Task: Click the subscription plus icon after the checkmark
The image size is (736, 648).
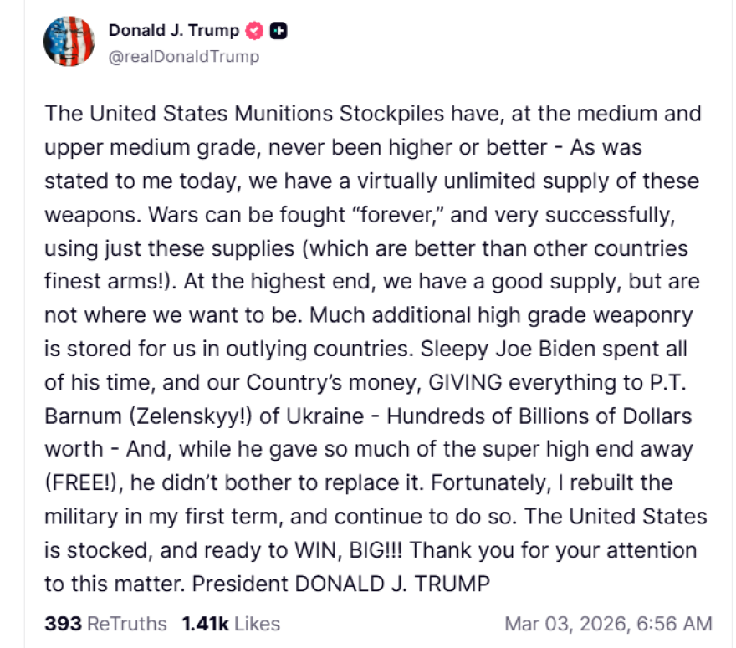Action: coord(280,30)
